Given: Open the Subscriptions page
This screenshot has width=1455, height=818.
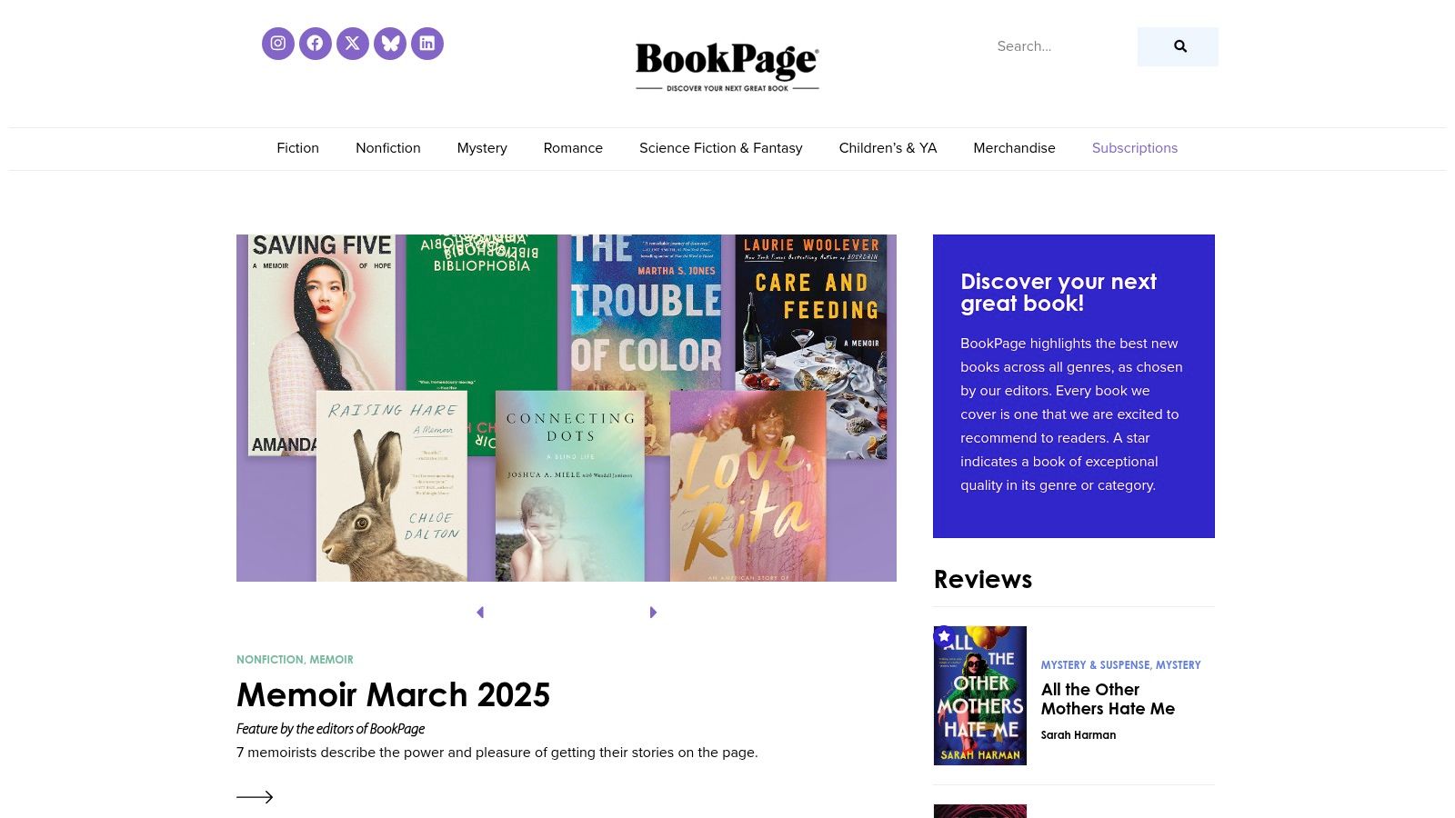Looking at the screenshot, I should tap(1135, 148).
